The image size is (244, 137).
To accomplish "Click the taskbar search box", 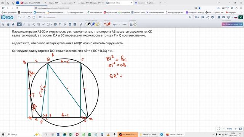I will click(x=24, y=134).
